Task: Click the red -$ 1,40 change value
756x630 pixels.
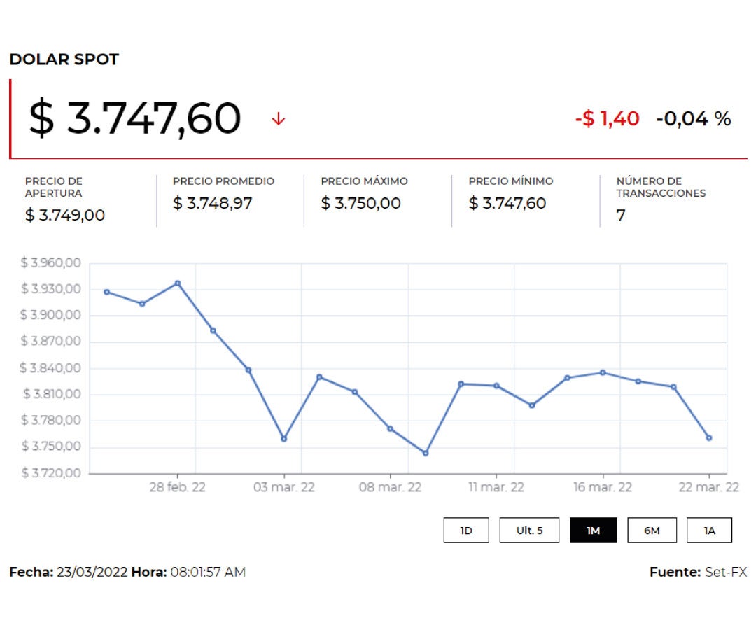Action: (x=607, y=119)
